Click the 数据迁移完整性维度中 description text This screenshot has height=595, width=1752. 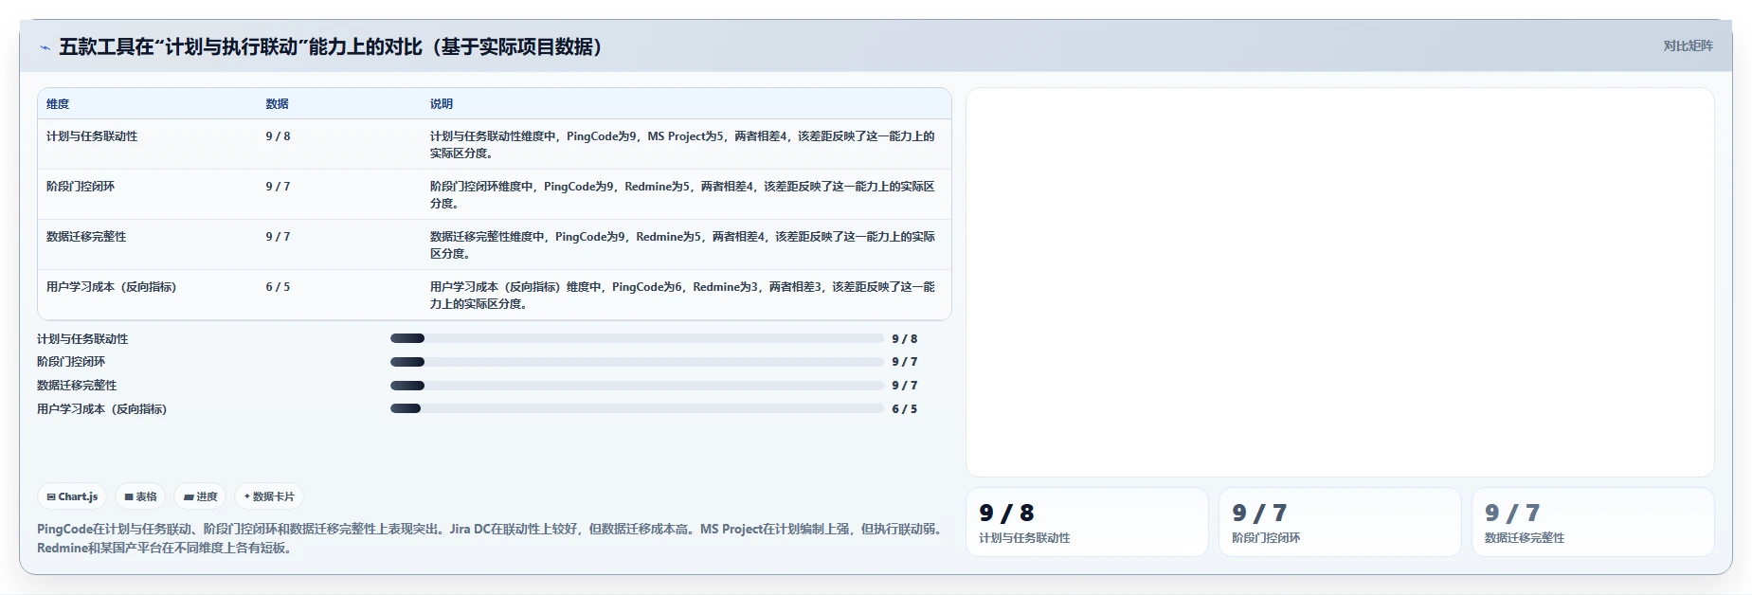click(x=682, y=245)
